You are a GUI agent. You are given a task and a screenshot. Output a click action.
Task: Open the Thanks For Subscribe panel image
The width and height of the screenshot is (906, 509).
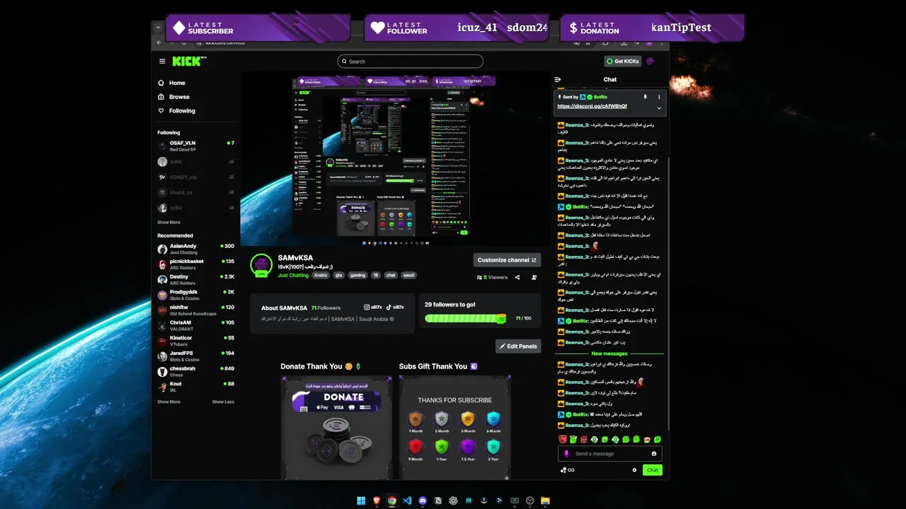tap(455, 428)
